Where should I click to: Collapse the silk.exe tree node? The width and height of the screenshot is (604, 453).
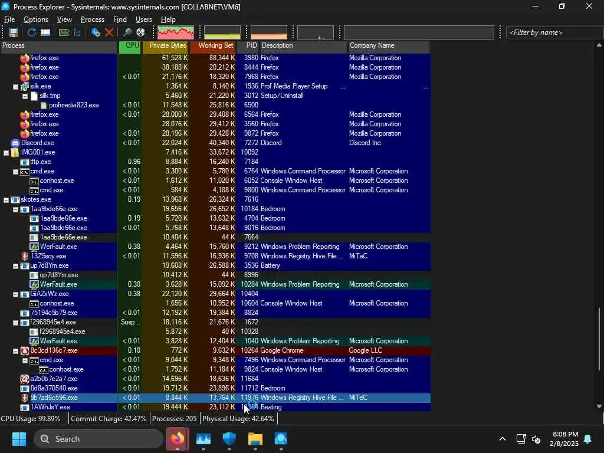(15, 87)
